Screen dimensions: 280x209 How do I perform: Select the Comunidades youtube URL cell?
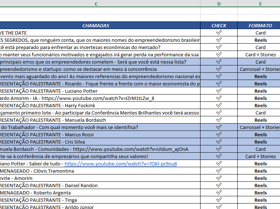click(100, 149)
